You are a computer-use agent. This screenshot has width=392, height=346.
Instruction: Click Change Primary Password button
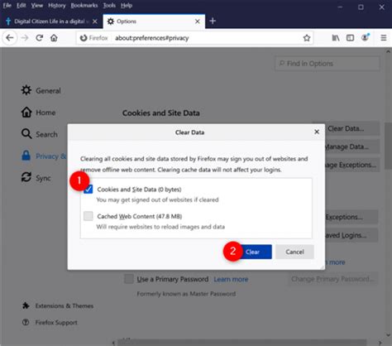332,279
